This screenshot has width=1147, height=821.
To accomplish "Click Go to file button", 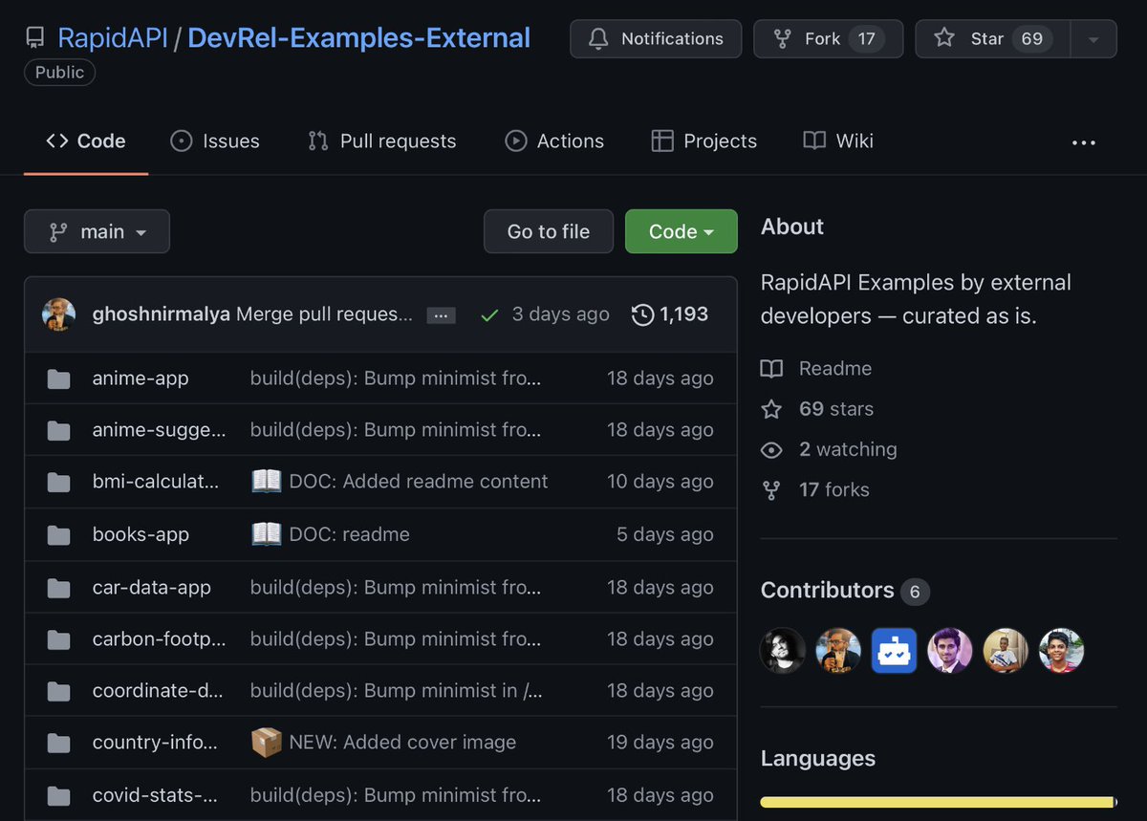I will click(549, 231).
